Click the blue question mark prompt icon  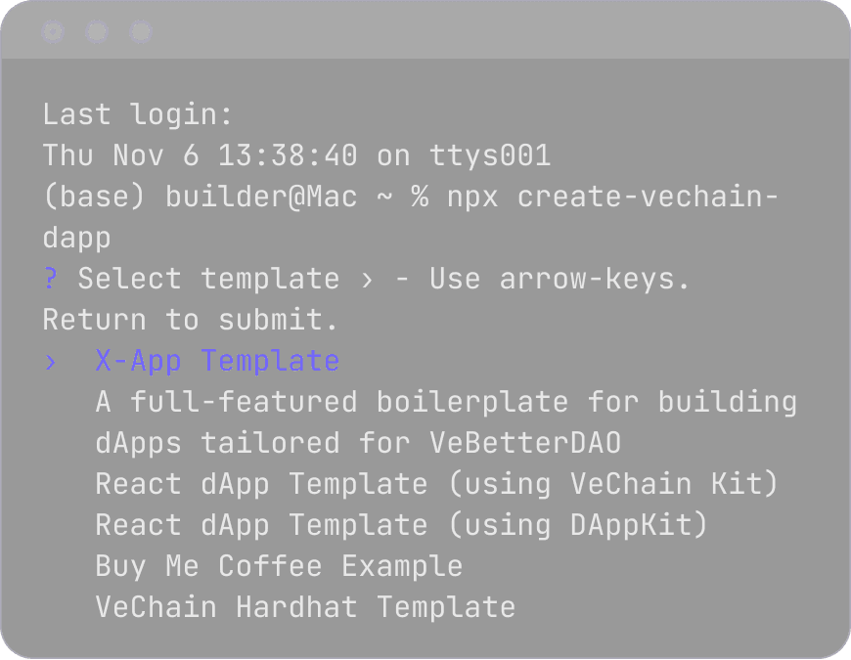(x=48, y=279)
